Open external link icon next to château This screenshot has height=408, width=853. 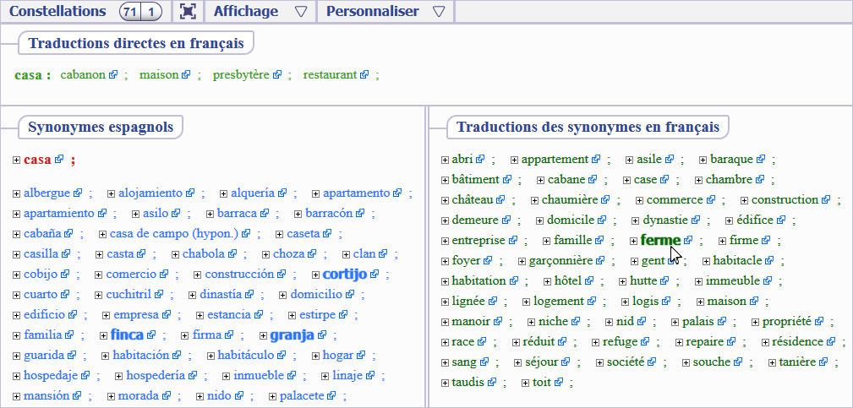click(500, 200)
